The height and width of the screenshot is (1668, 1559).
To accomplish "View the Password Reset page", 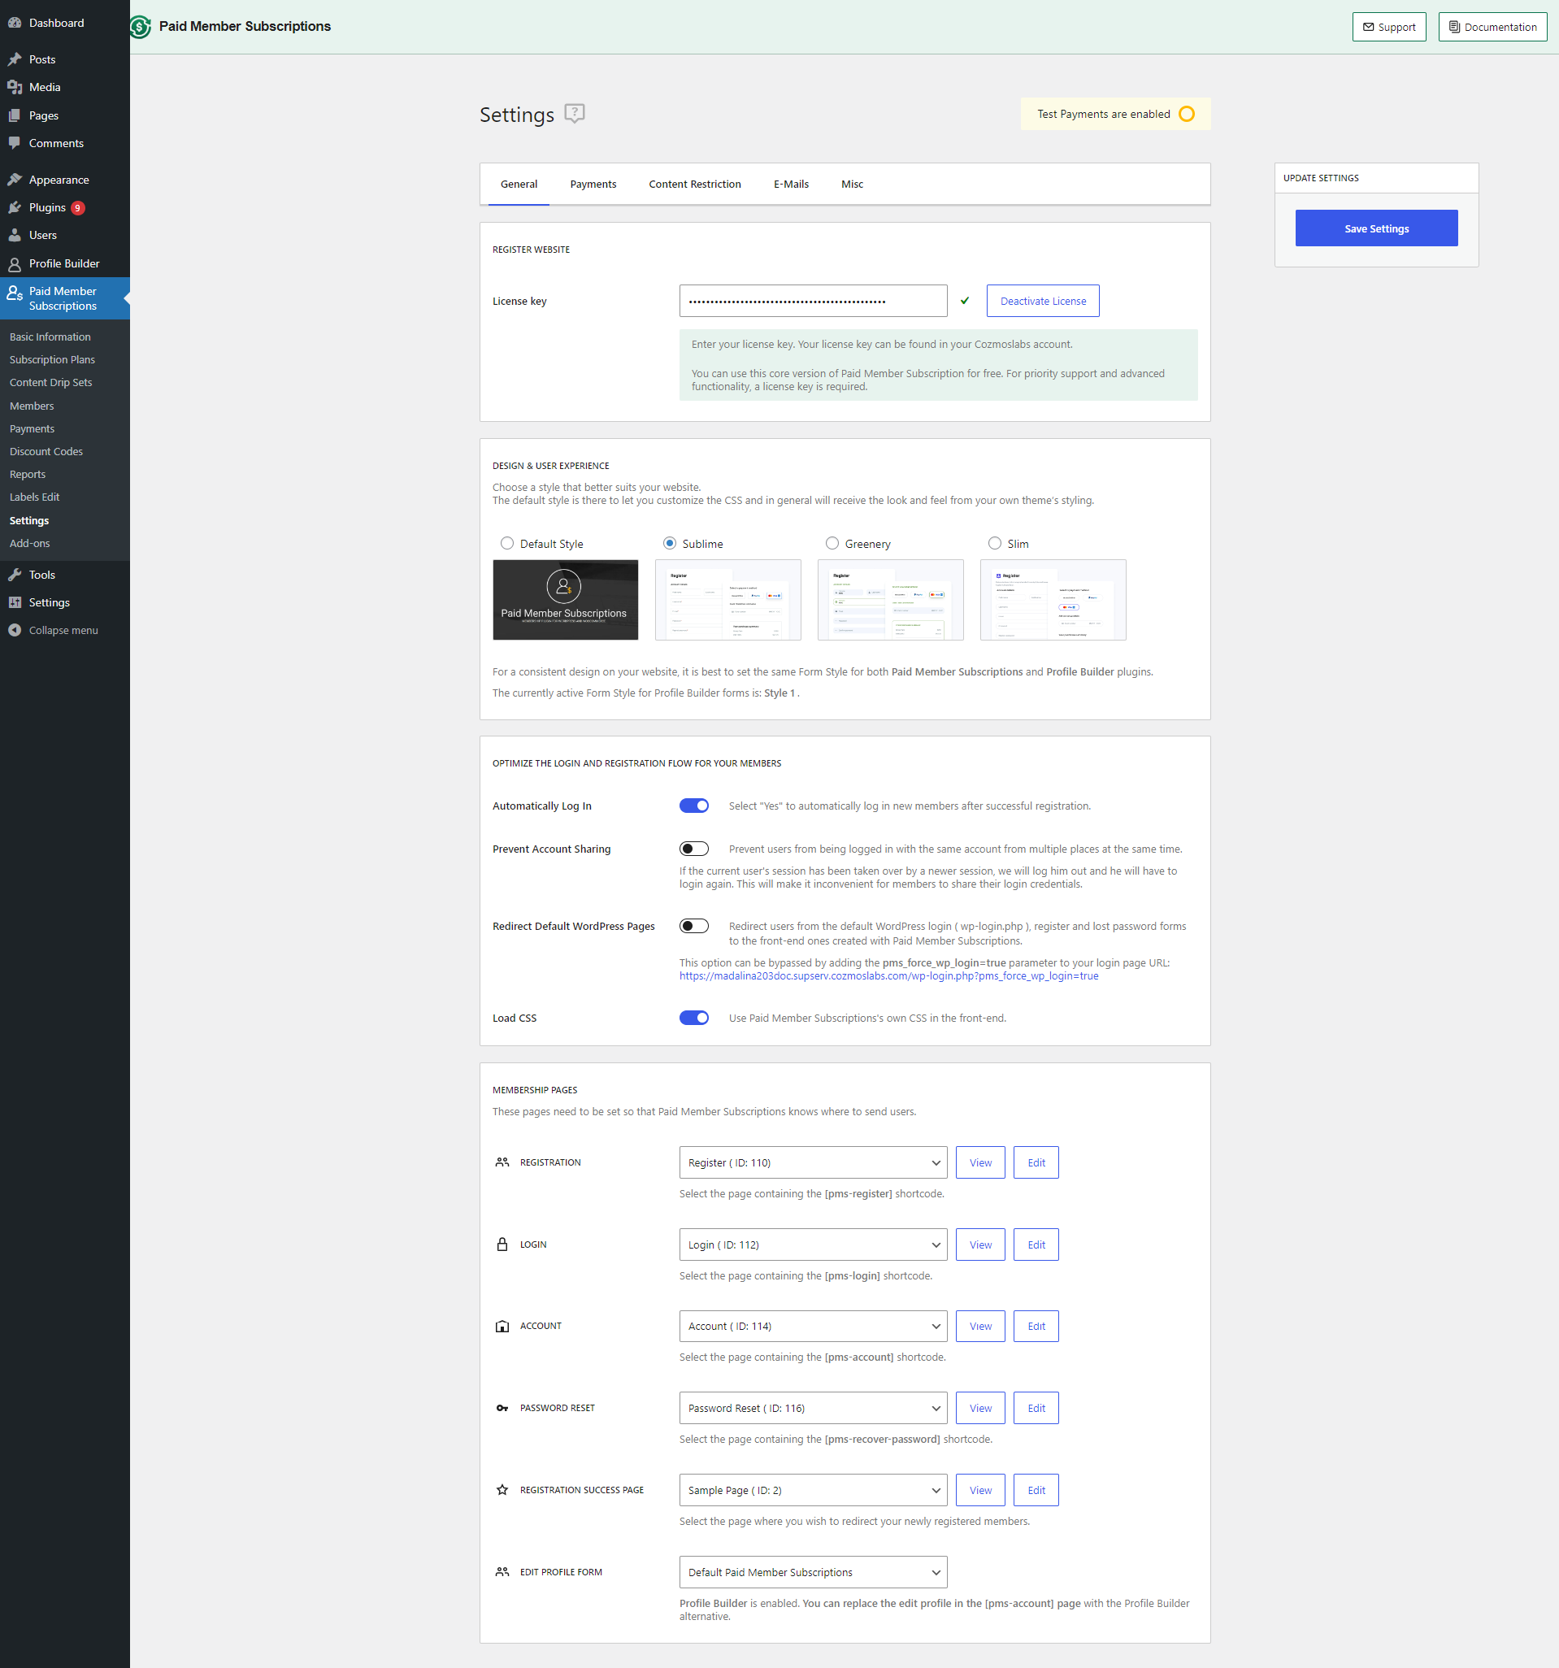I will coord(980,1408).
